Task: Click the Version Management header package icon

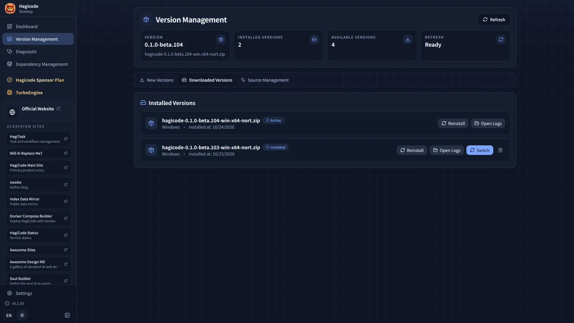Action: pyautogui.click(x=146, y=19)
